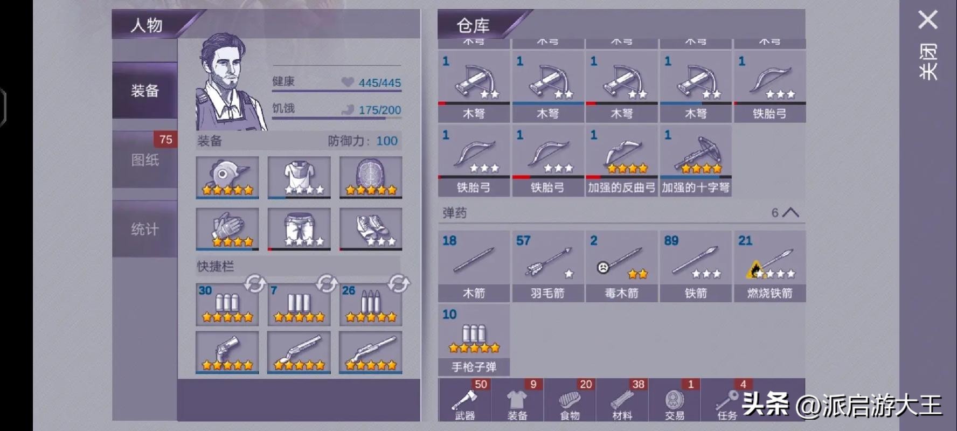
Task: Select the 加强的十字弩 crossbow item
Action: 695,161
